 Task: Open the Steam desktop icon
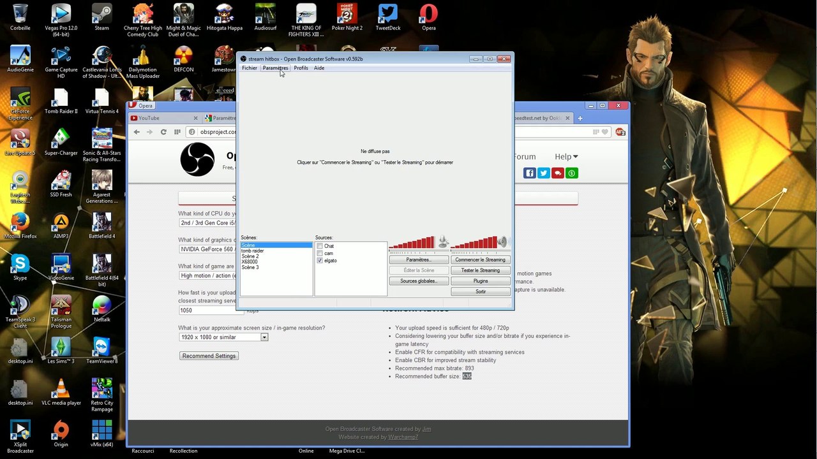(101, 17)
